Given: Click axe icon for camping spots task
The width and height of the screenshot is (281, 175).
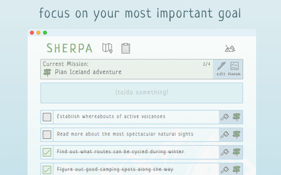Looking at the screenshot, I should (225, 169).
